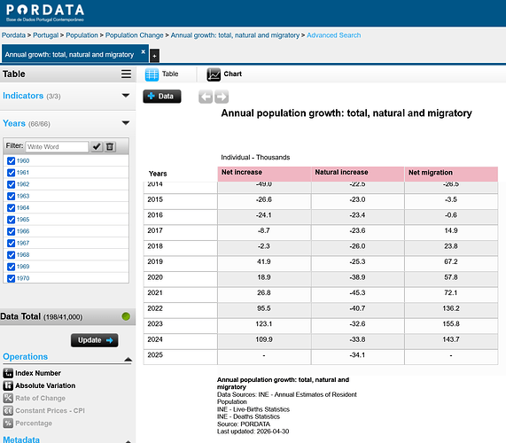Click the -34.1 natural increase value
Viewport: 506px width, 443px height.
click(x=357, y=355)
